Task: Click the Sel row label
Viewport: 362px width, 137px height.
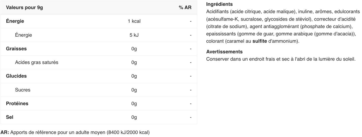Action: click(10, 117)
